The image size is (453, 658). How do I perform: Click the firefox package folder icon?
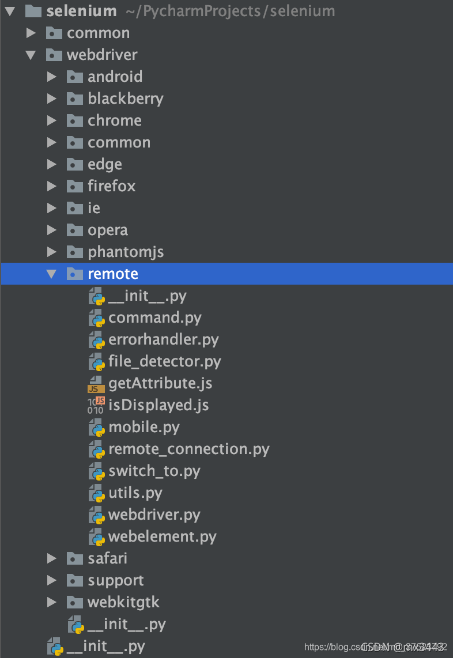point(75,186)
